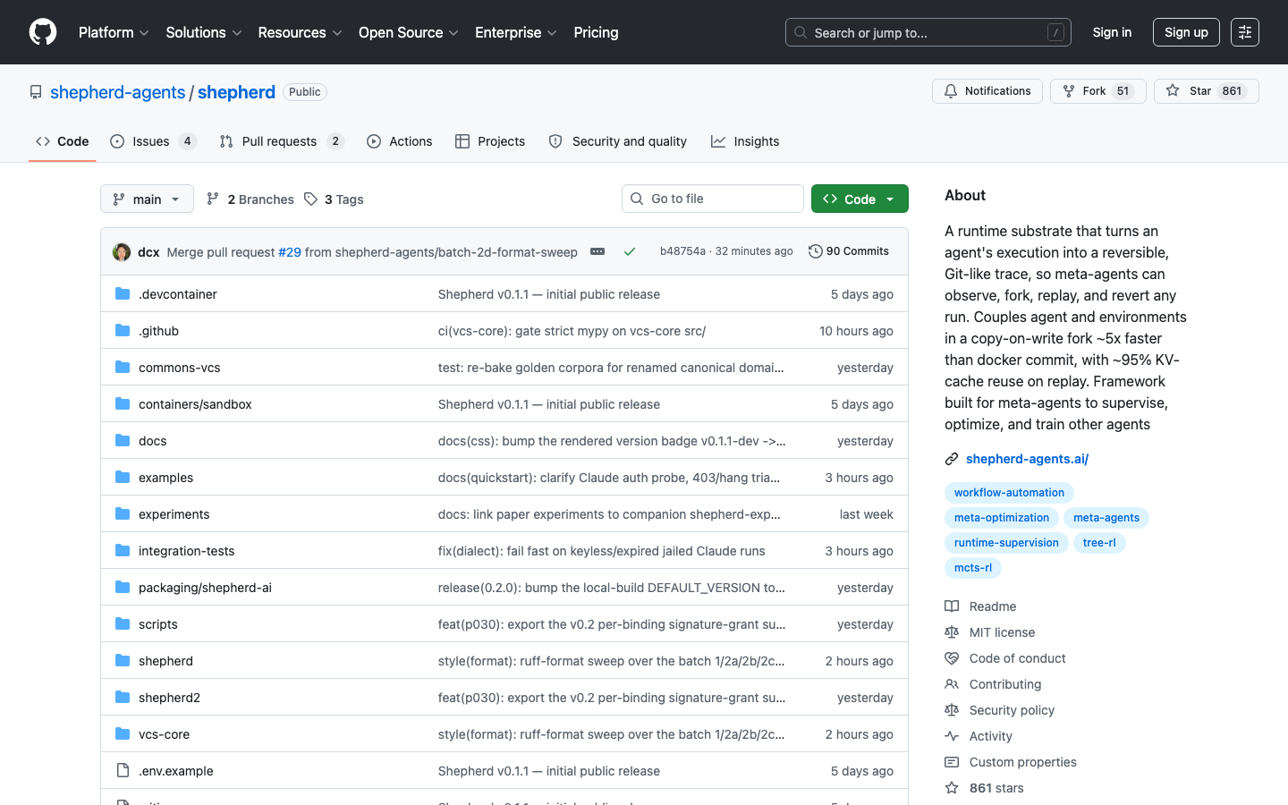Viewport: 1288px width, 805px height.
Task: Click the commons-vcs folder icon
Action: [123, 367]
